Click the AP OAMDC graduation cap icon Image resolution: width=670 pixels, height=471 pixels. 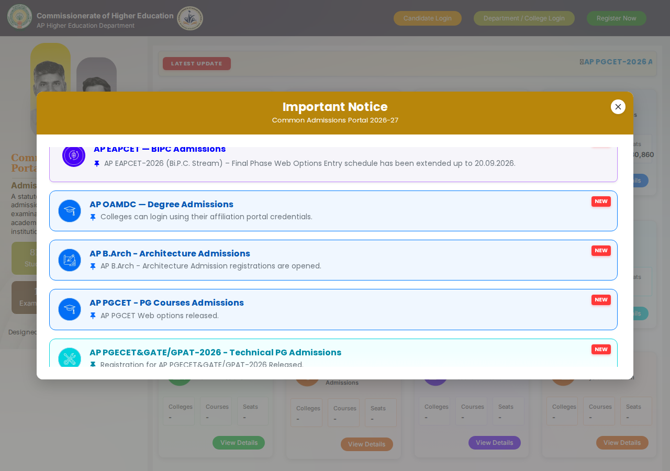(x=70, y=211)
